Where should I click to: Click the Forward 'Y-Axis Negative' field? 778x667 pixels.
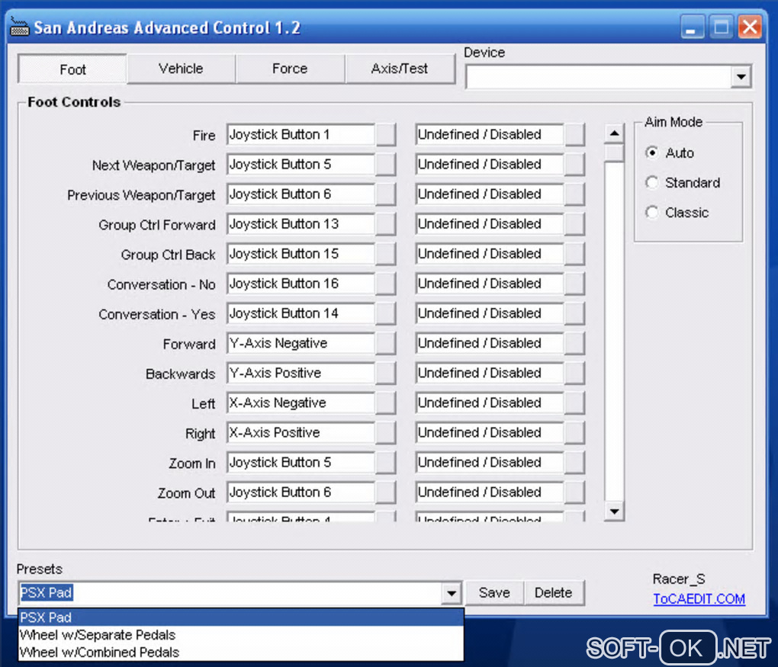pos(301,343)
